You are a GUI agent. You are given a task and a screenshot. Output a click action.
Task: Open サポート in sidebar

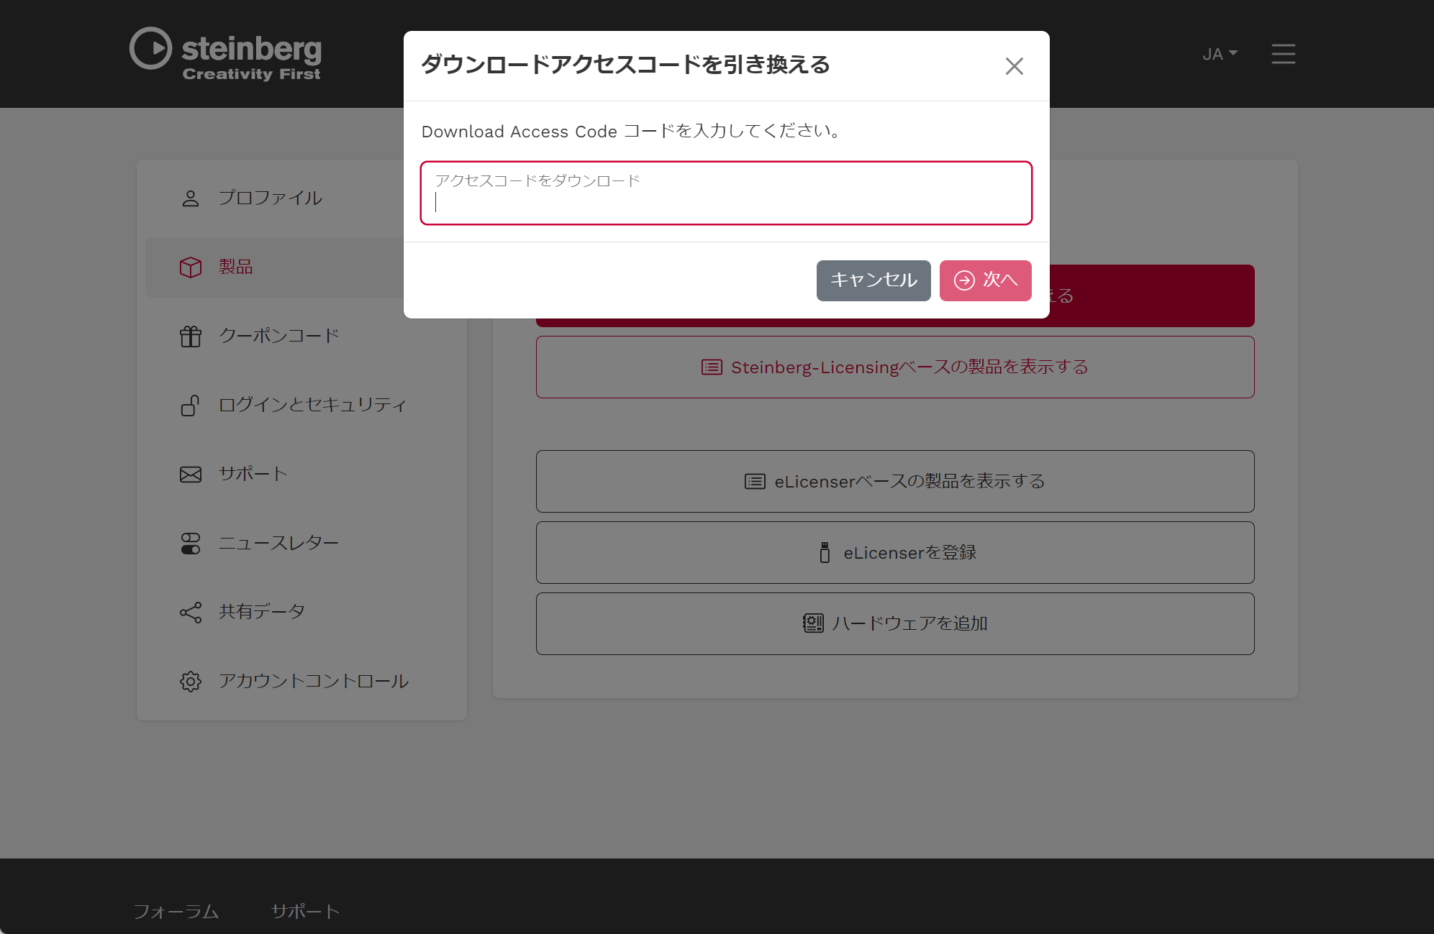253,475
